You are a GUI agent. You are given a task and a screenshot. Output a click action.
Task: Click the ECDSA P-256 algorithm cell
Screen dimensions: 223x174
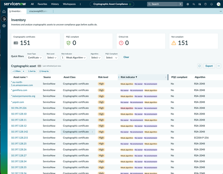pyautogui.click(x=201, y=138)
